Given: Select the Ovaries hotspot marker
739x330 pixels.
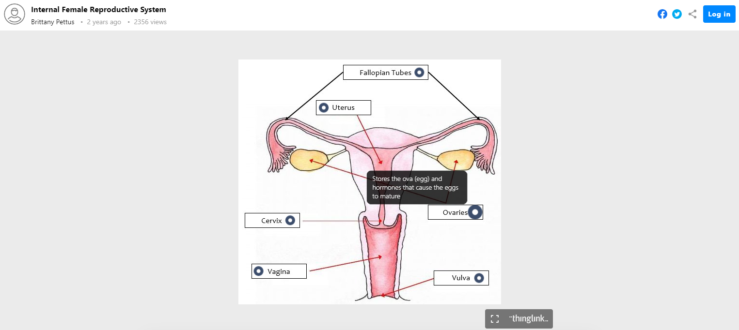Looking at the screenshot, I should click(x=475, y=212).
